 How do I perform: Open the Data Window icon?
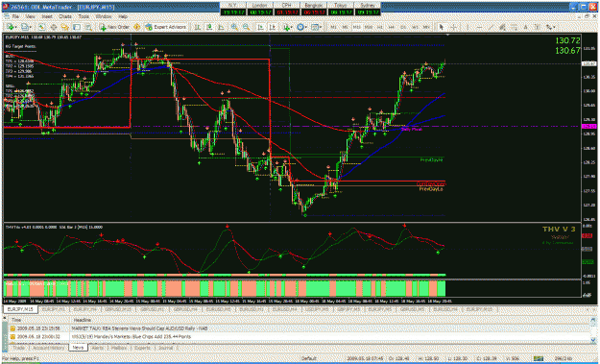pos(54,27)
